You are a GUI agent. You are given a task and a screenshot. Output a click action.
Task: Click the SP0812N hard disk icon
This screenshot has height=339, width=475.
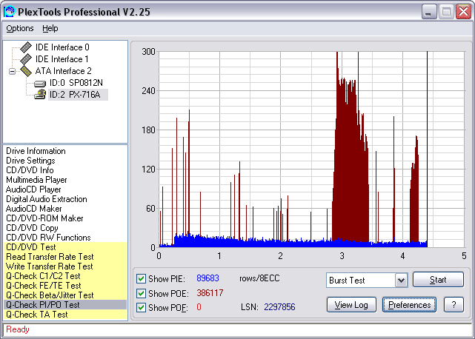point(40,83)
